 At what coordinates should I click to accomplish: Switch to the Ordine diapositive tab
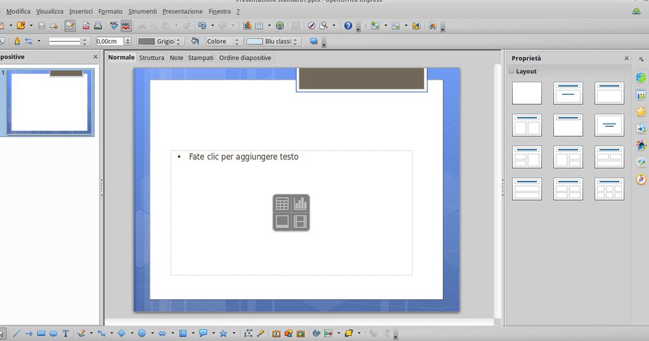pyautogui.click(x=245, y=58)
